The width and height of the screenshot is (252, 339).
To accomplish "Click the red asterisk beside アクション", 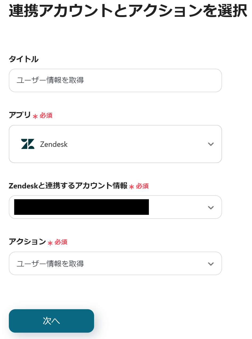I will coord(50,243).
